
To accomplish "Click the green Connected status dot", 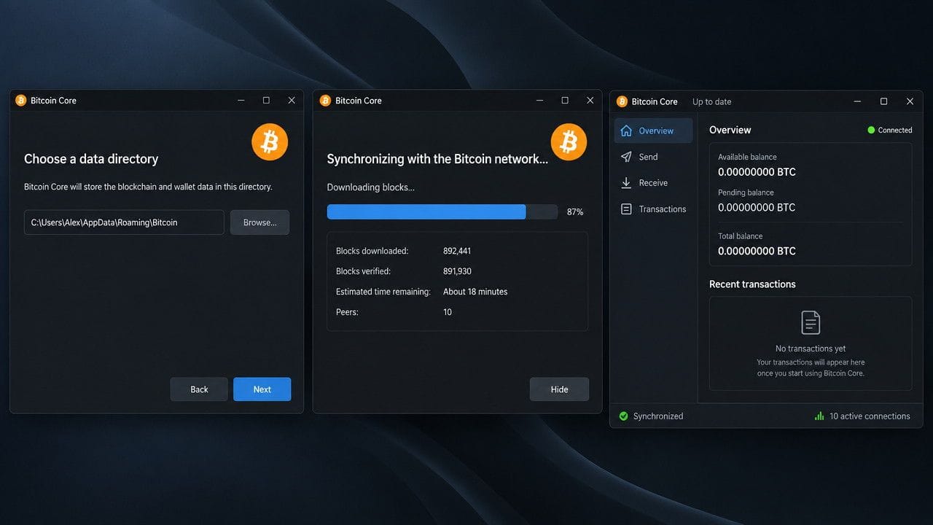I will point(871,130).
